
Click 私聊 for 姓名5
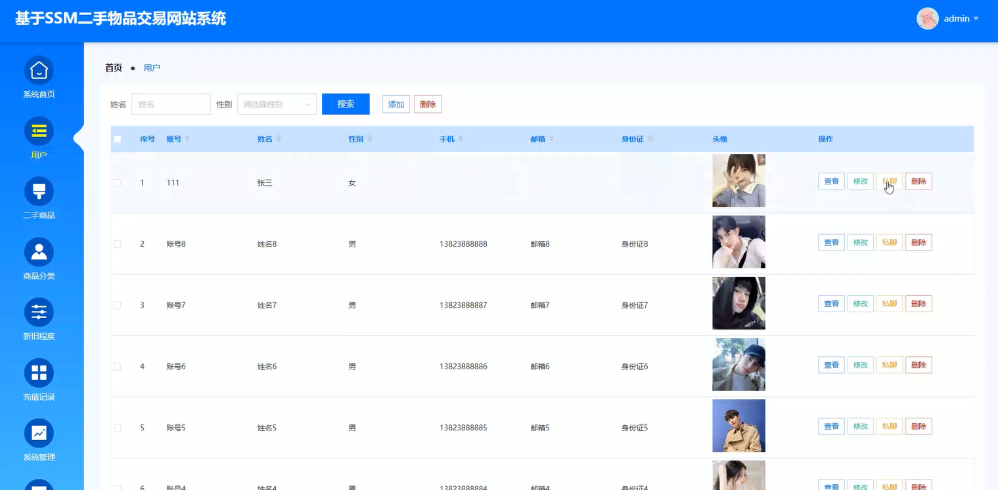(x=890, y=426)
